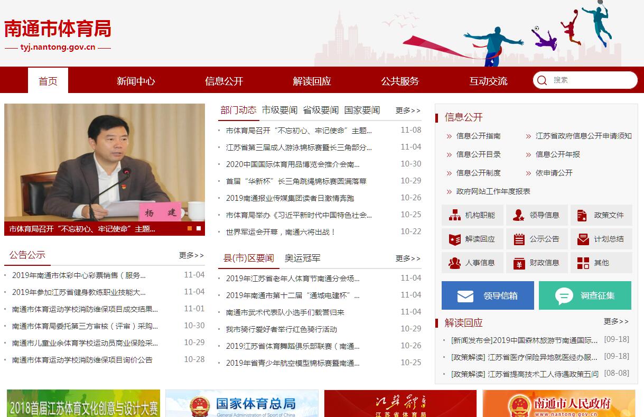Open 调查征集 chat bubble button
This screenshot has width=644, height=417.
point(585,295)
